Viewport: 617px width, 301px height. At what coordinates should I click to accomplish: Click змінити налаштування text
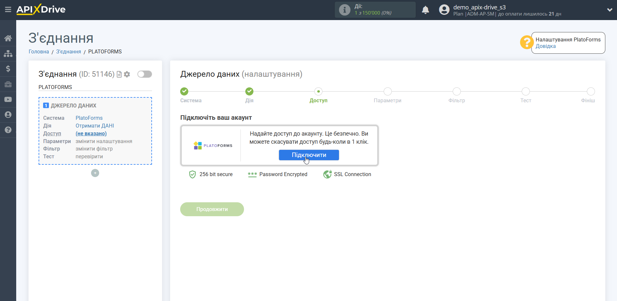(104, 141)
